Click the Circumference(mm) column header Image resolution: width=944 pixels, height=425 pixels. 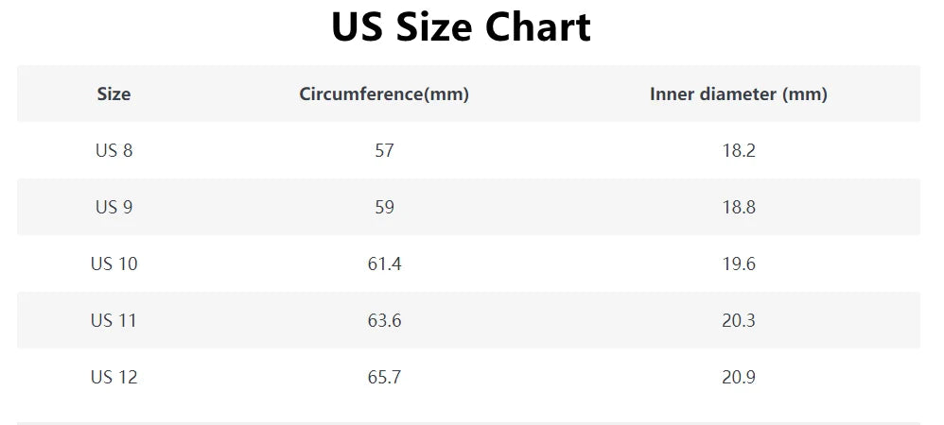pyautogui.click(x=384, y=93)
